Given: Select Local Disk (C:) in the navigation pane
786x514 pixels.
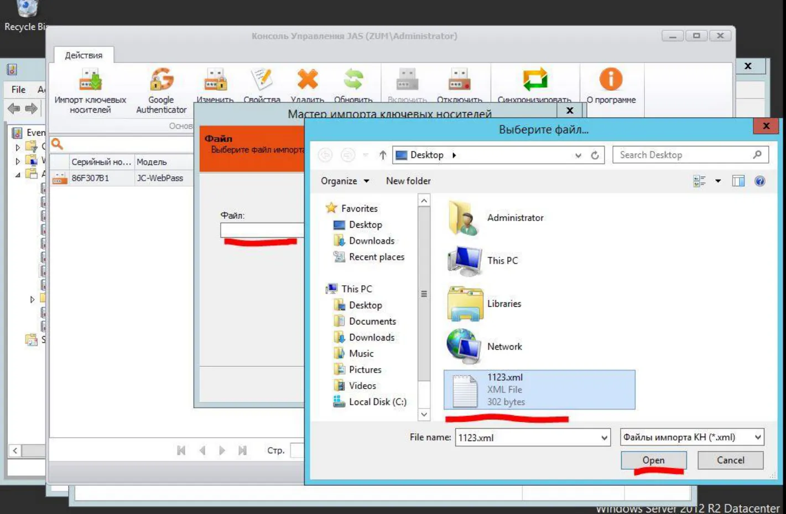Looking at the screenshot, I should [x=370, y=402].
